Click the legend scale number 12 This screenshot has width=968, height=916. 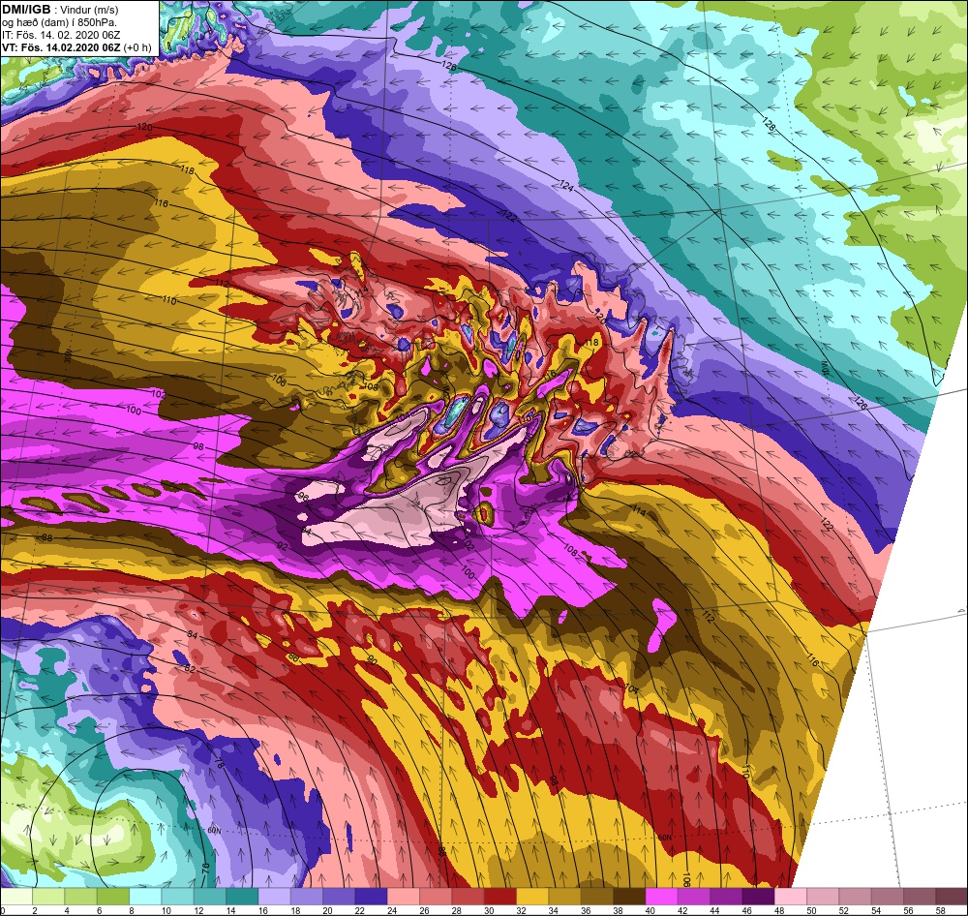[198, 910]
